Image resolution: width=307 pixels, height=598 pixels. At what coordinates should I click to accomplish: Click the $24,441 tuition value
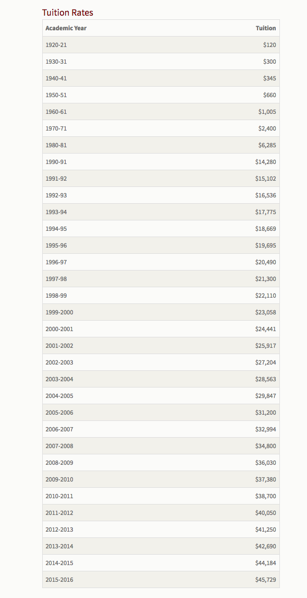(265, 329)
